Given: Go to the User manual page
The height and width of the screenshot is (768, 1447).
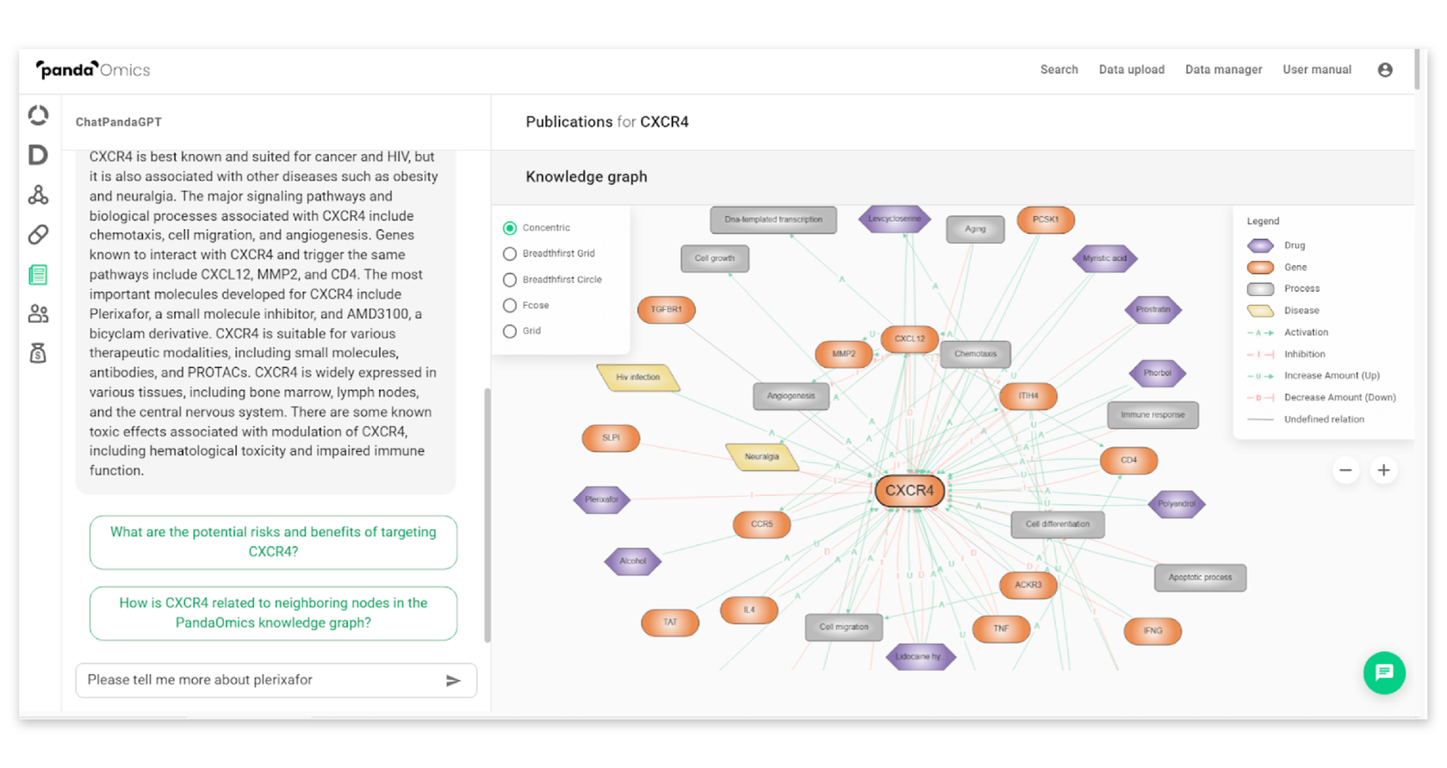Looking at the screenshot, I should coord(1316,70).
